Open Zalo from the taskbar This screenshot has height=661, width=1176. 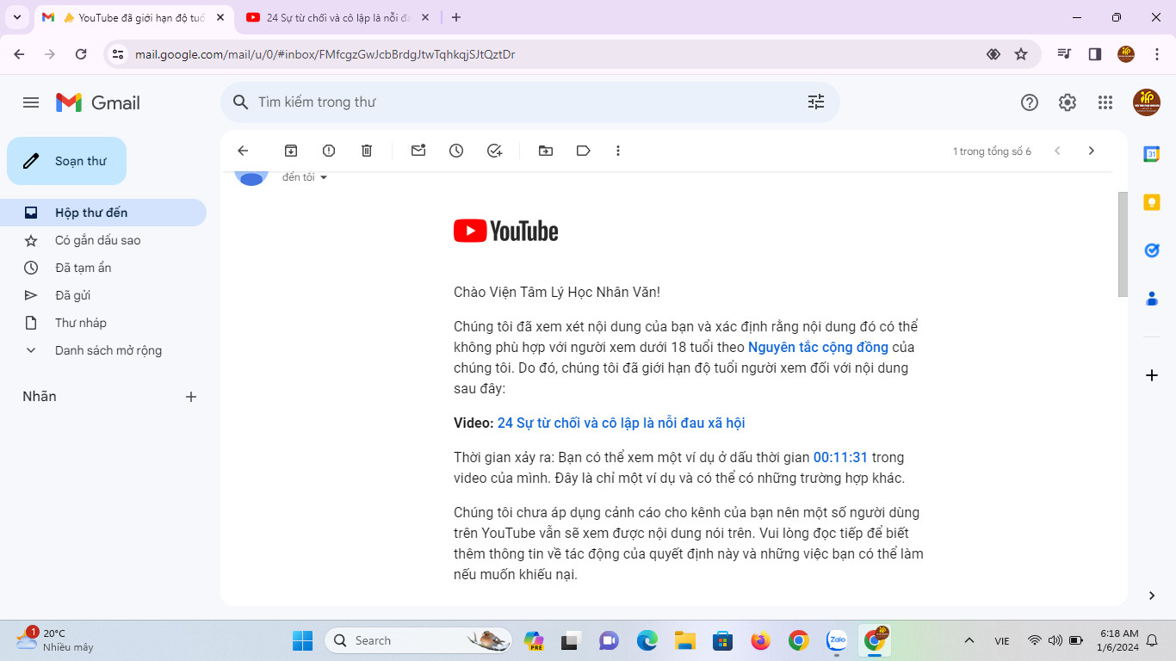click(x=837, y=640)
